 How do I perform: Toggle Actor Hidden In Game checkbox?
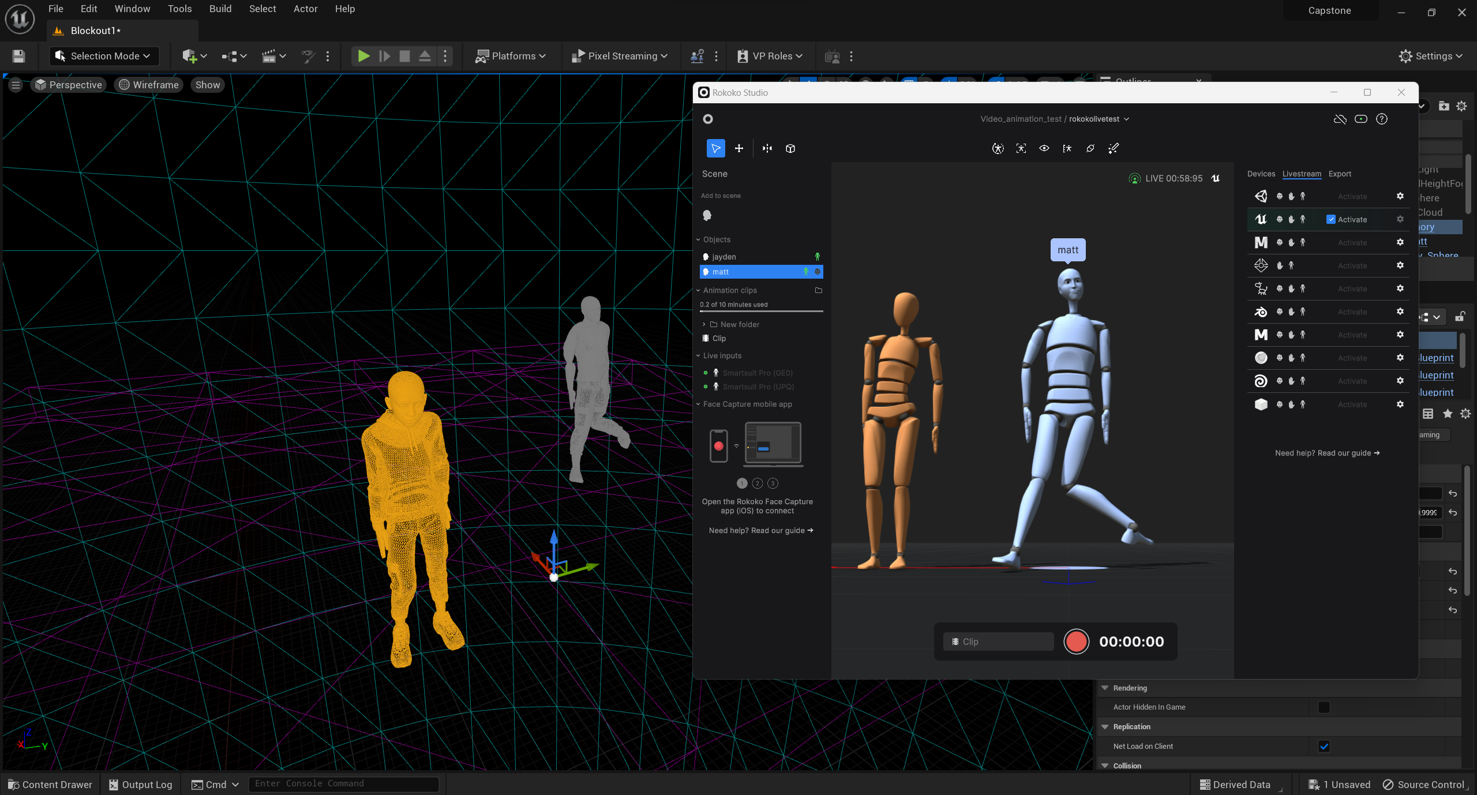pos(1324,707)
